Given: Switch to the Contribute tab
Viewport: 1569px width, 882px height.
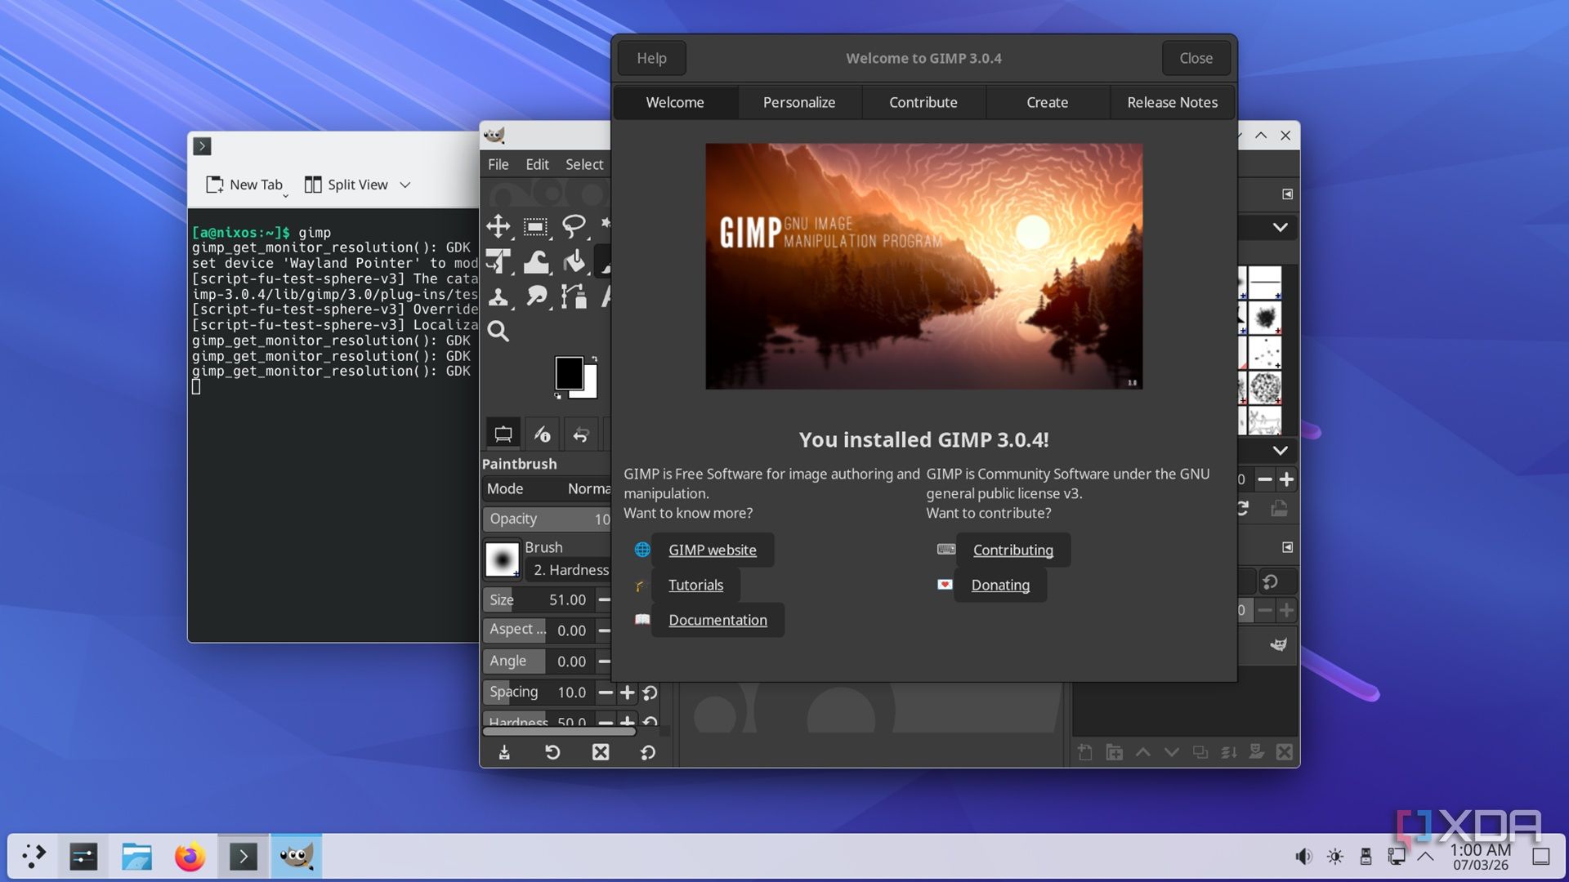Looking at the screenshot, I should point(923,102).
